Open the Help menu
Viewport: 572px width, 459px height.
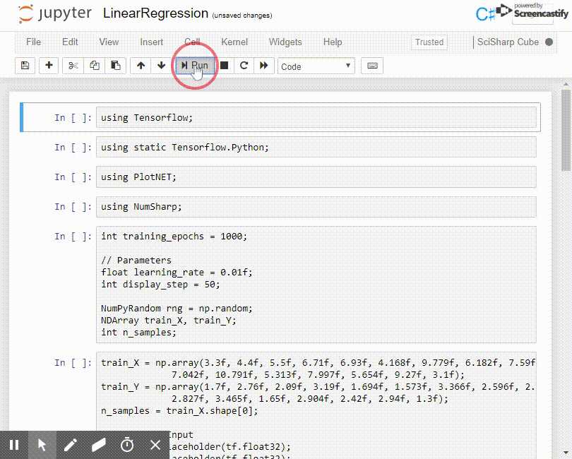[333, 42]
